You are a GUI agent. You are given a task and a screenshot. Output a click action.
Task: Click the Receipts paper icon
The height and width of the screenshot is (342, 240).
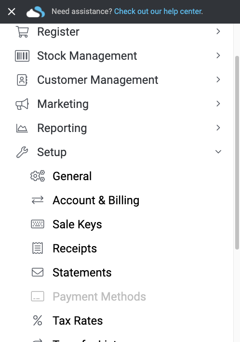click(x=38, y=248)
